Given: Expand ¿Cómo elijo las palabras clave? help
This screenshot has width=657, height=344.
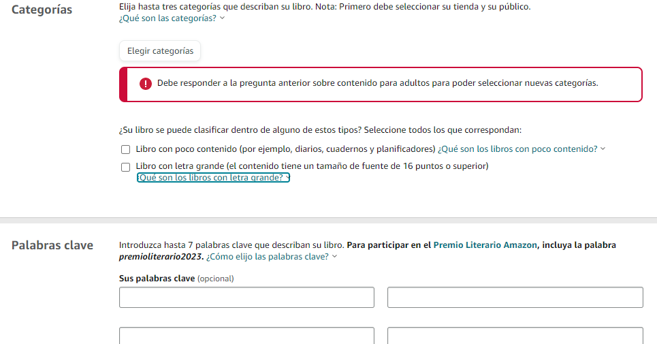Looking at the screenshot, I should pos(271,257).
